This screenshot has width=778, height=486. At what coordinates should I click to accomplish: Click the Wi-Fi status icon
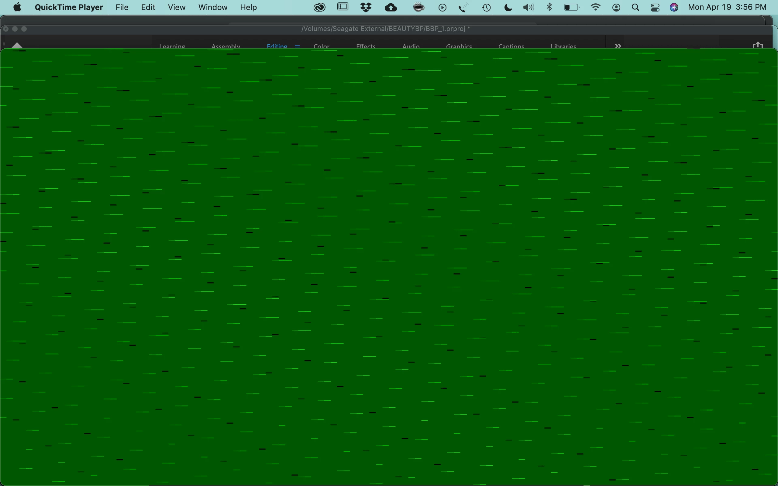tap(595, 7)
